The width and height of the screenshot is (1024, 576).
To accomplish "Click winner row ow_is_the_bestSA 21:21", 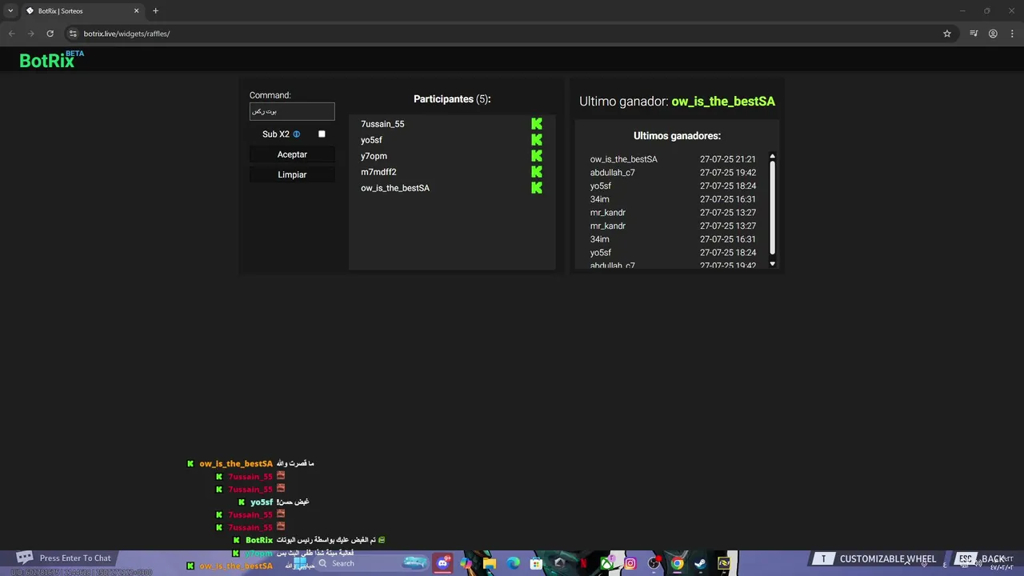I will pyautogui.click(x=673, y=159).
